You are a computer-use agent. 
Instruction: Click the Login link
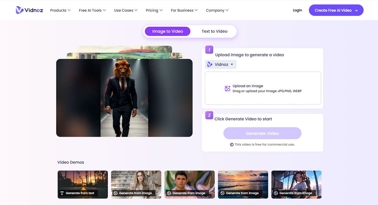click(x=297, y=10)
